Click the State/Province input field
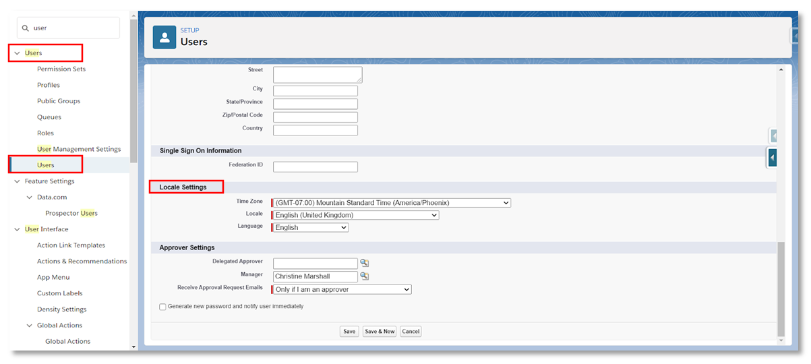 [316, 104]
